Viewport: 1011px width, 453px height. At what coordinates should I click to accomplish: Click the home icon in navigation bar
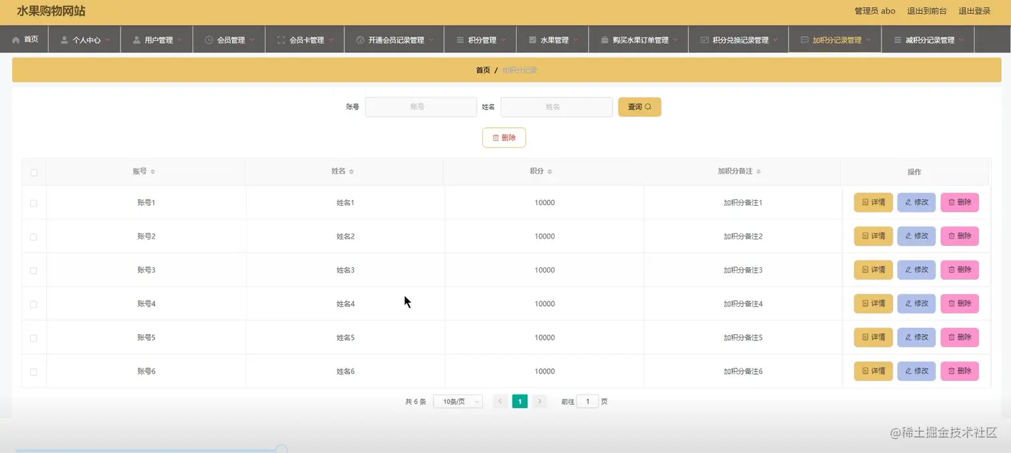pyautogui.click(x=16, y=40)
